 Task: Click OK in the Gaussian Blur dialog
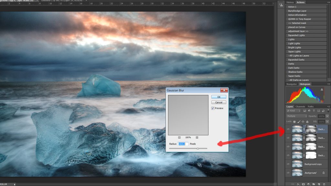point(219,97)
